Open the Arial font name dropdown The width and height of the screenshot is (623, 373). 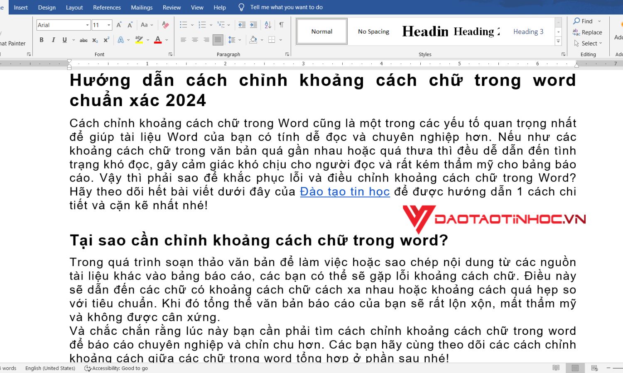87,25
